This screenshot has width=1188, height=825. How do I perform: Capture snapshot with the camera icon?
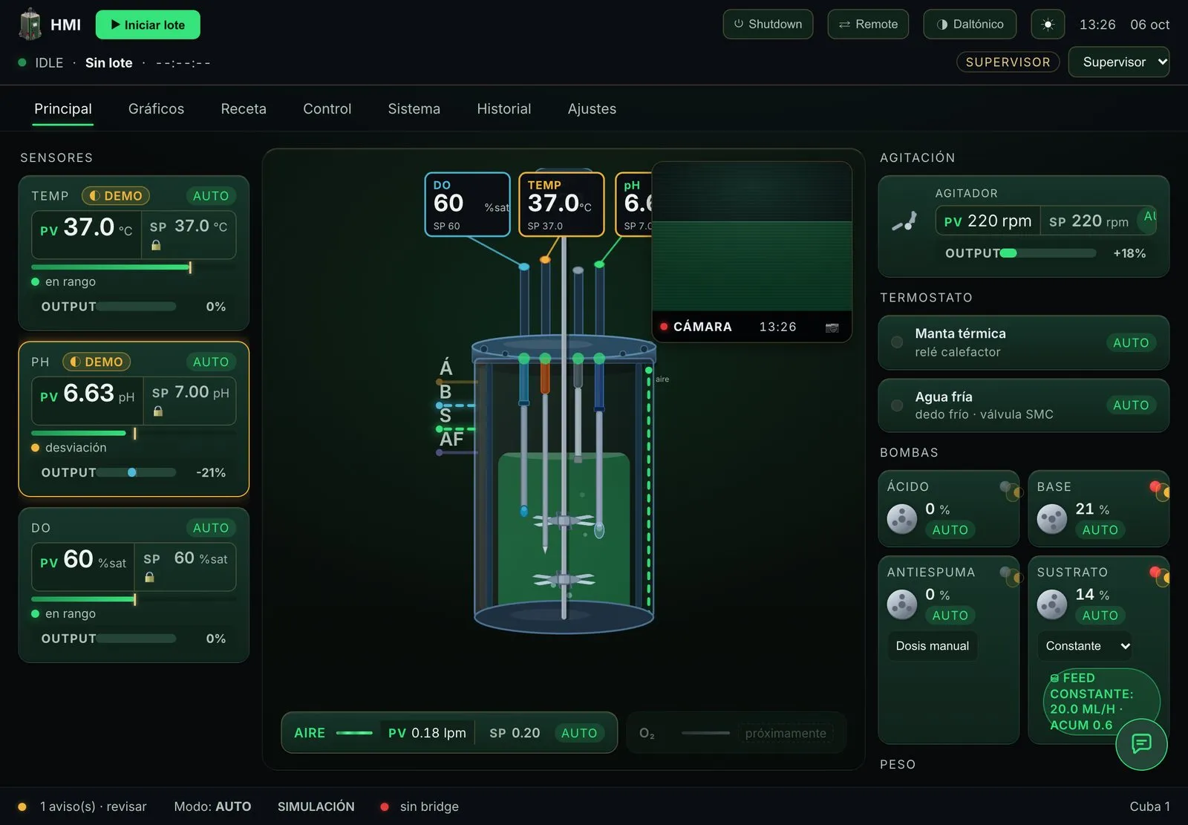point(832,327)
